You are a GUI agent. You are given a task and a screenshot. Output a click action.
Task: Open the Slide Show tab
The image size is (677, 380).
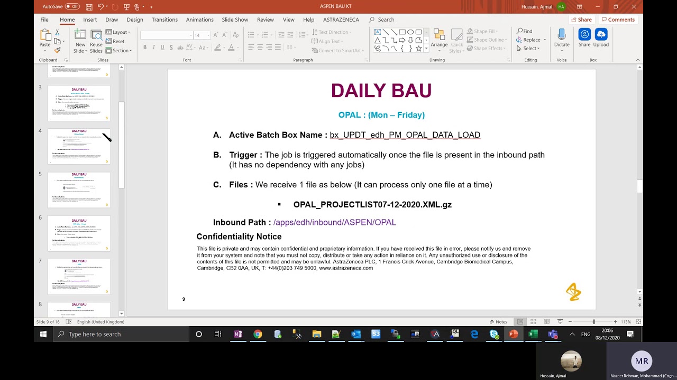click(x=235, y=20)
